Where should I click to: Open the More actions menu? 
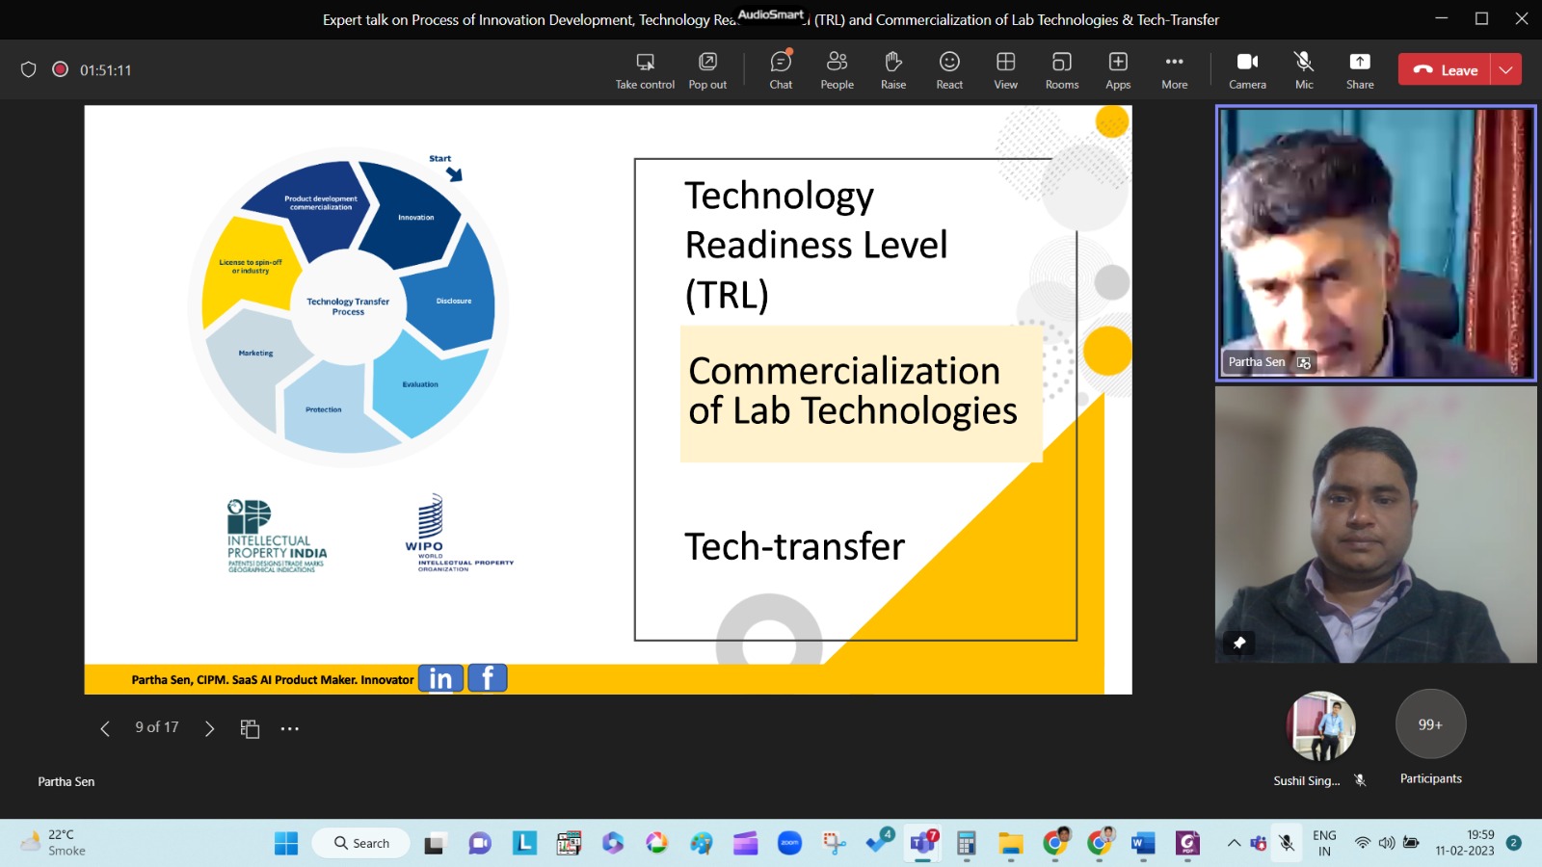pyautogui.click(x=1174, y=70)
